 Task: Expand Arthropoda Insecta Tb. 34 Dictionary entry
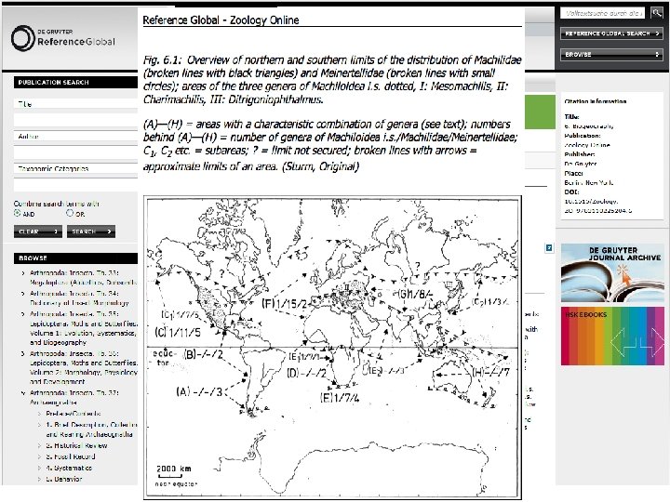click(23, 294)
